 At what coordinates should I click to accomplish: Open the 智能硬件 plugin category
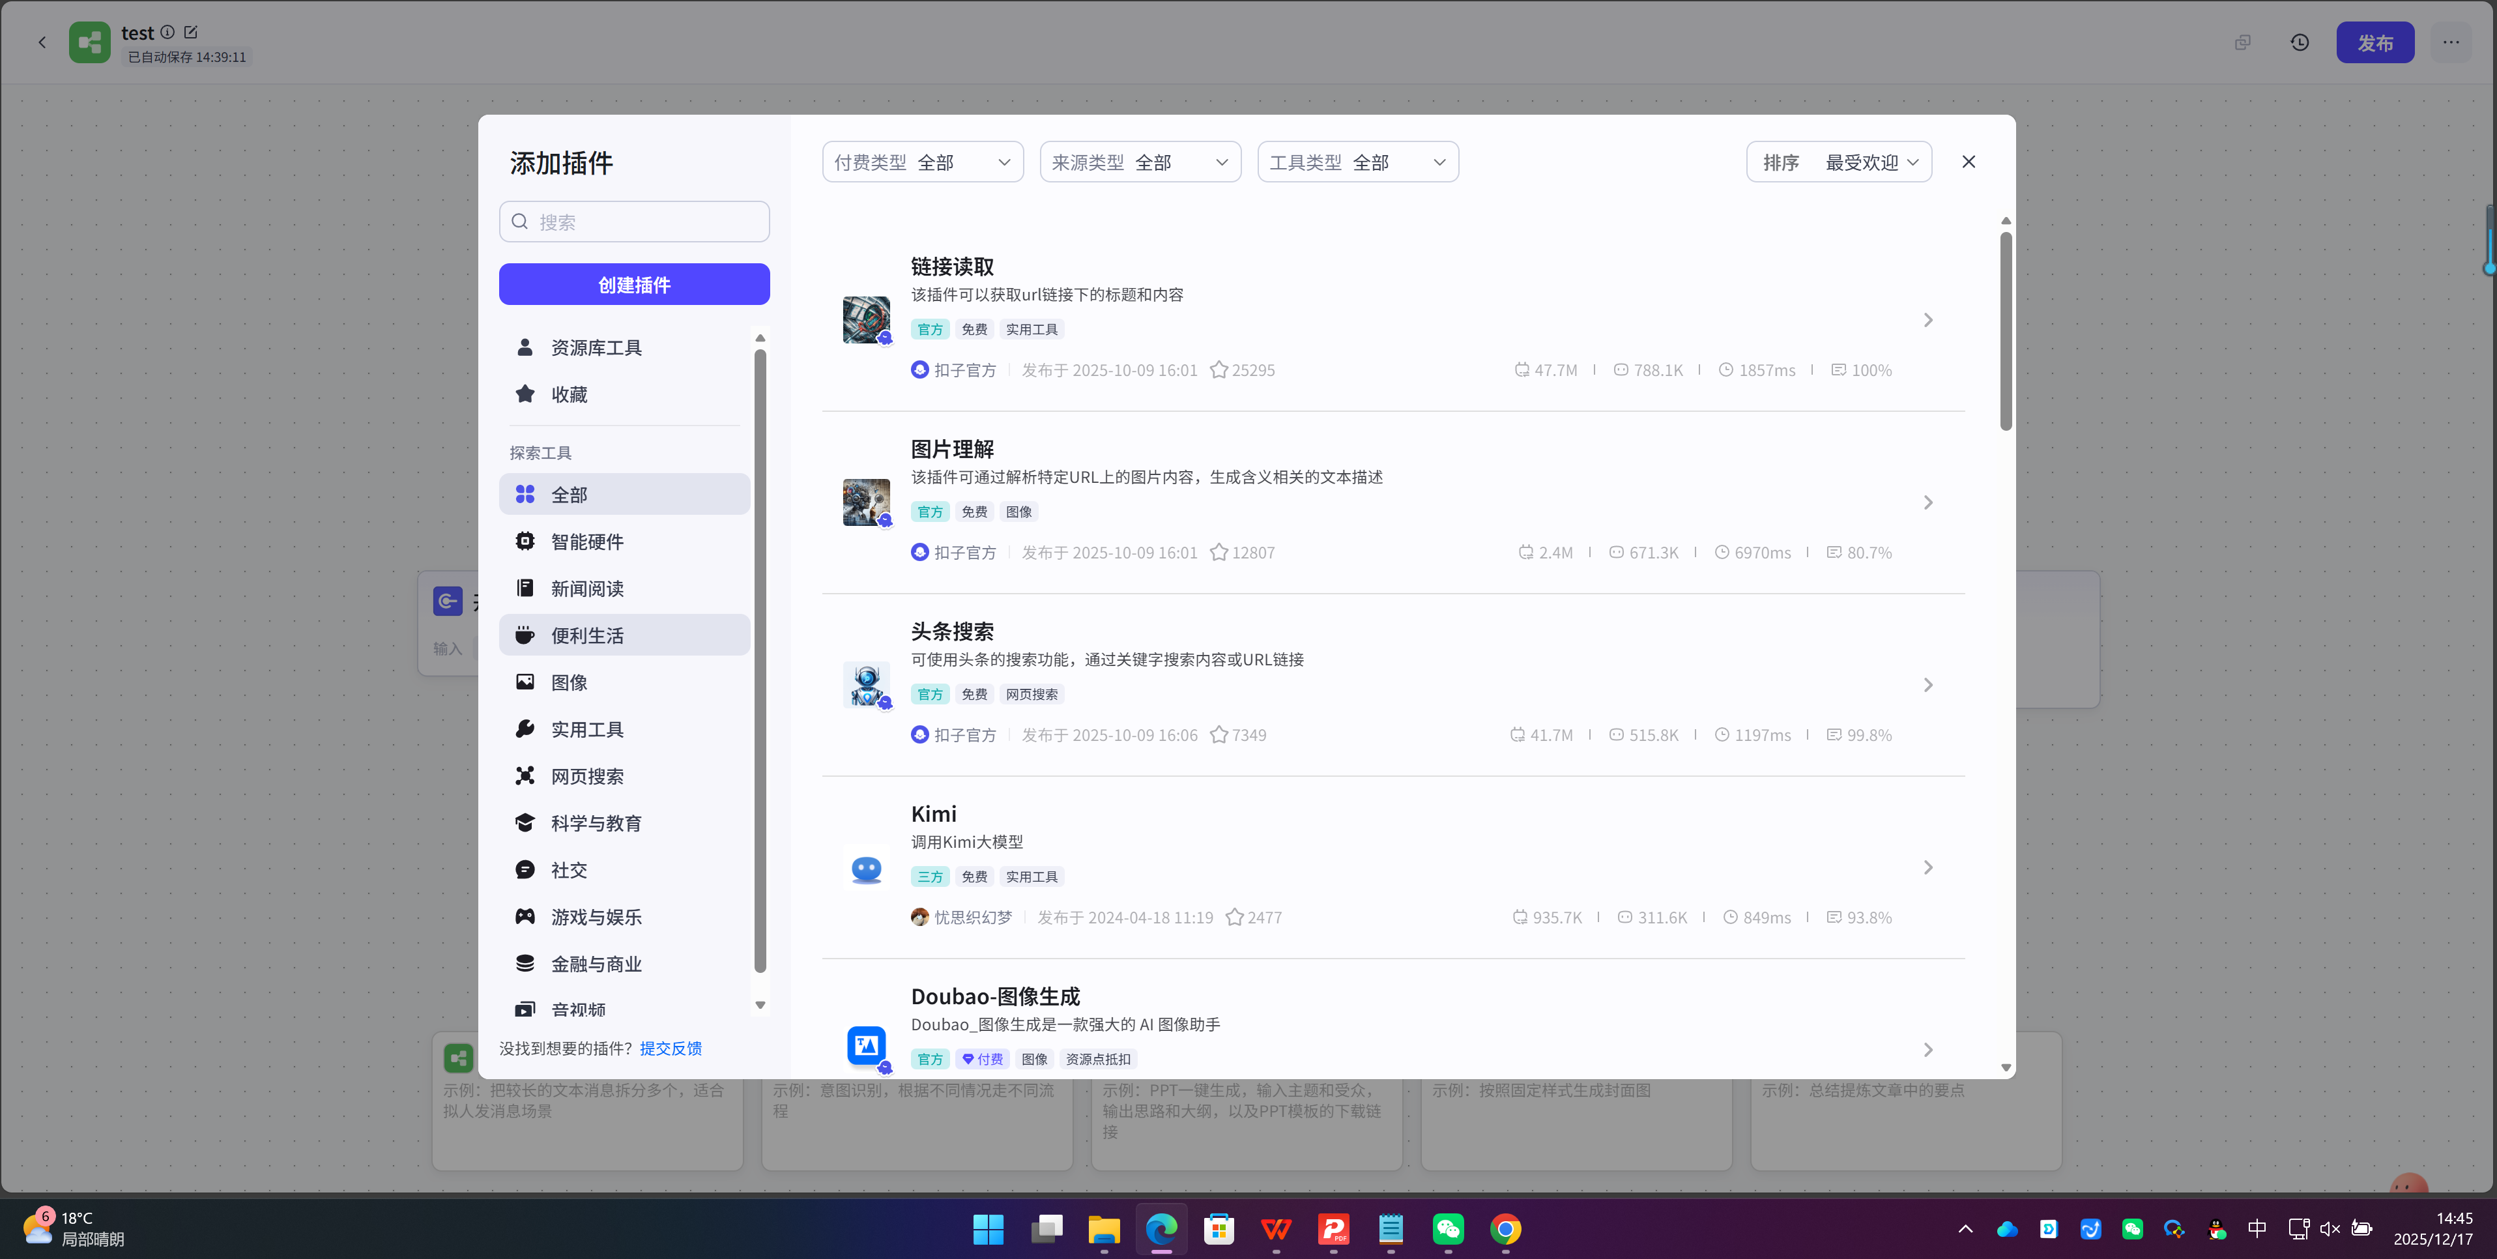coord(588,541)
